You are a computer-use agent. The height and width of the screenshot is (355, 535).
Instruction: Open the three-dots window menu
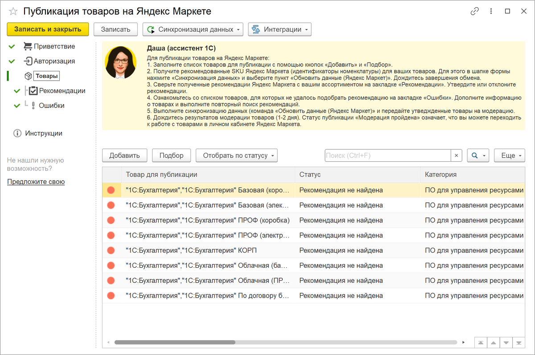pyautogui.click(x=491, y=12)
